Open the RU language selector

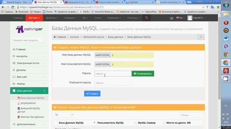coord(180,18)
